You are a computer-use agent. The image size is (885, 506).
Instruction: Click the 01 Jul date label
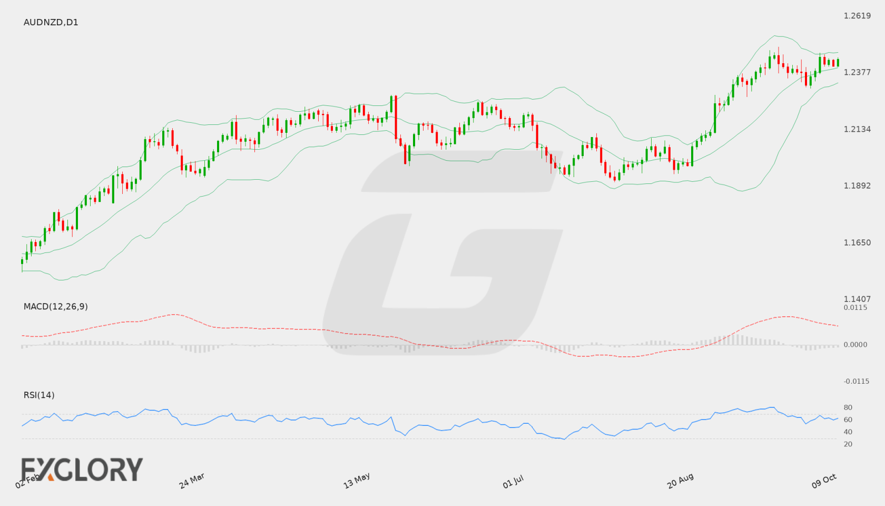point(513,482)
